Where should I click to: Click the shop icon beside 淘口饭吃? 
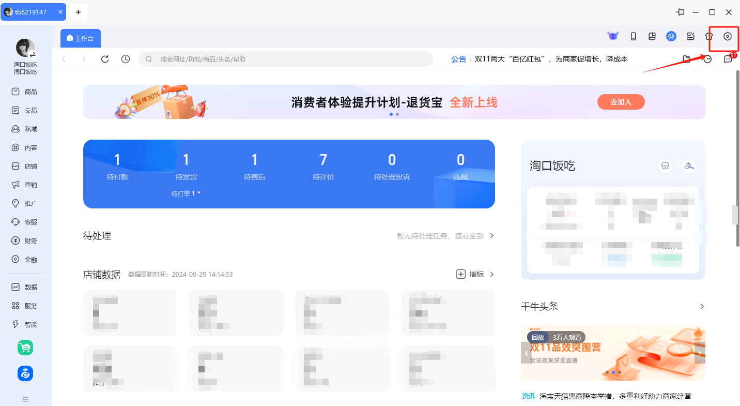(665, 166)
